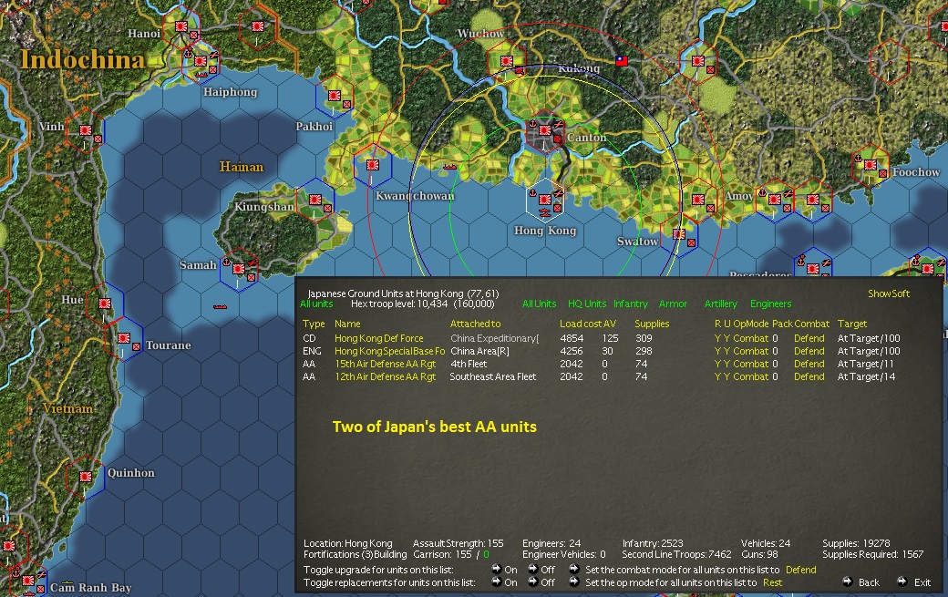Image resolution: width=948 pixels, height=597 pixels.
Task: Select the All Units filter beside HQ Units
Action: pyautogui.click(x=539, y=304)
